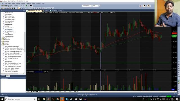The image size is (180, 101).
Task: Click the Save floppy disk icon
Action: pos(6,6)
